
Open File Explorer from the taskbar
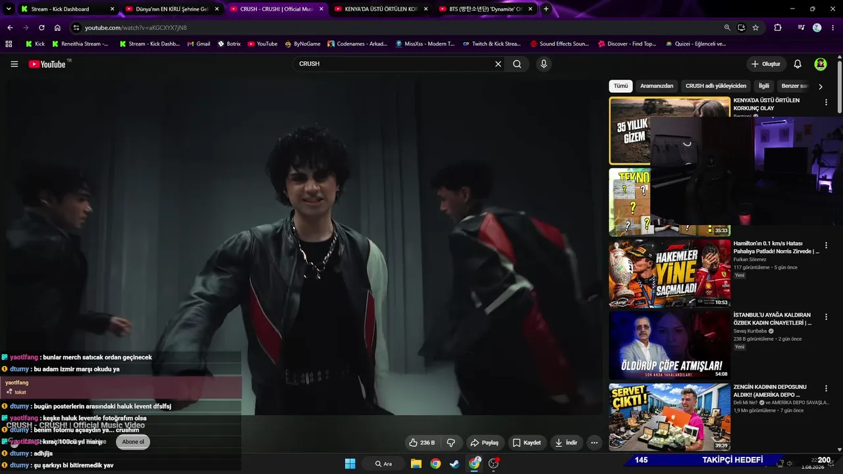pos(416,463)
